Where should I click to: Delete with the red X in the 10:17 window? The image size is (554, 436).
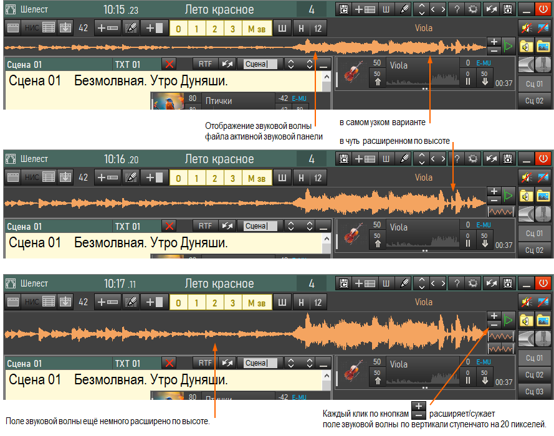click(x=170, y=363)
